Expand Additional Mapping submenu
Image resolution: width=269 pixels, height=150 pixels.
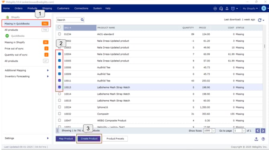48,70
